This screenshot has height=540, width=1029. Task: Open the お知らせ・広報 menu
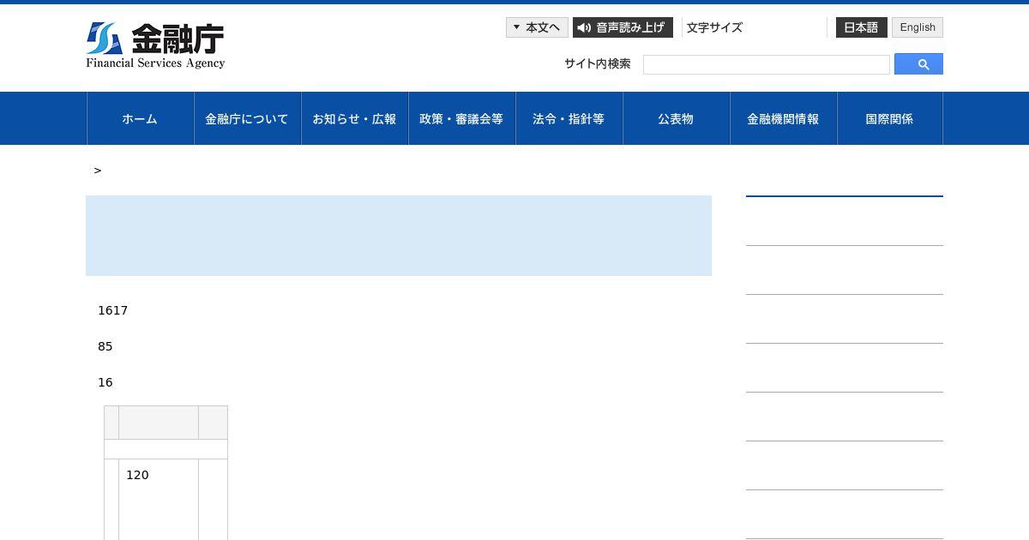tap(355, 118)
